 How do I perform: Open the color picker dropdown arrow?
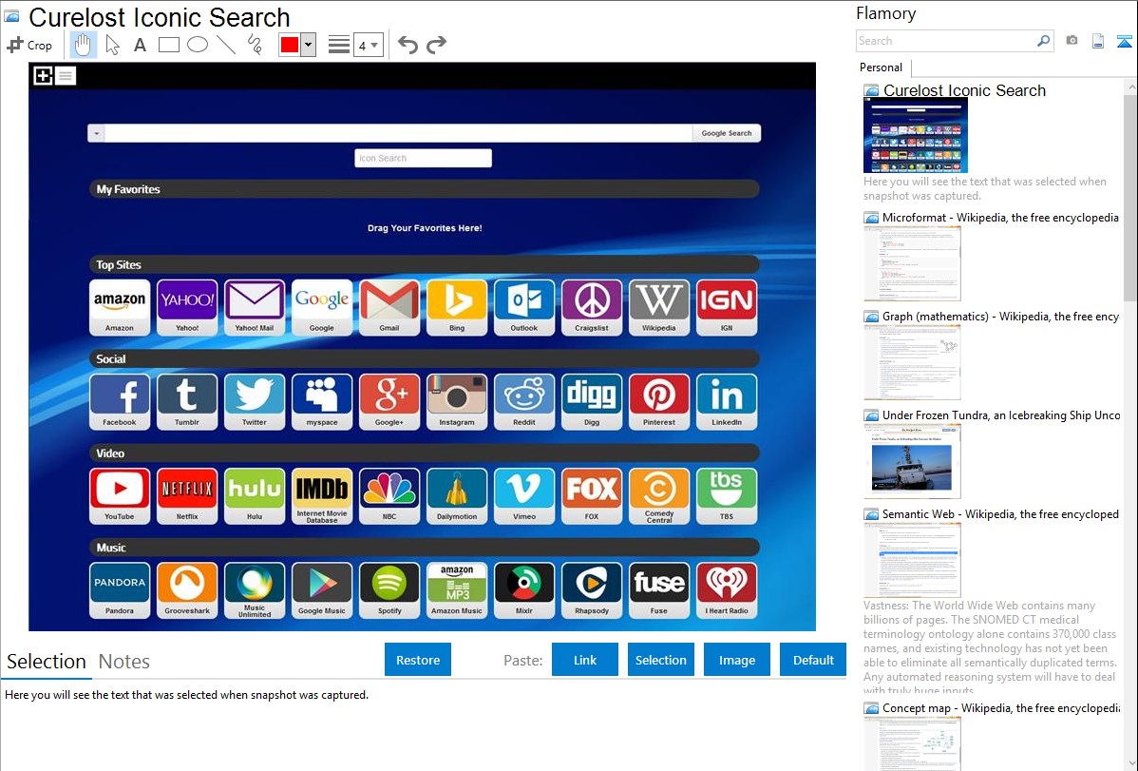308,45
